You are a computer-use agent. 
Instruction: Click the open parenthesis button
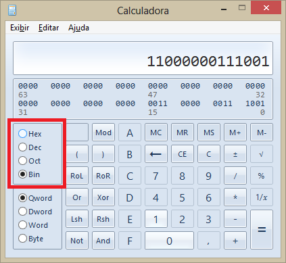point(77,154)
